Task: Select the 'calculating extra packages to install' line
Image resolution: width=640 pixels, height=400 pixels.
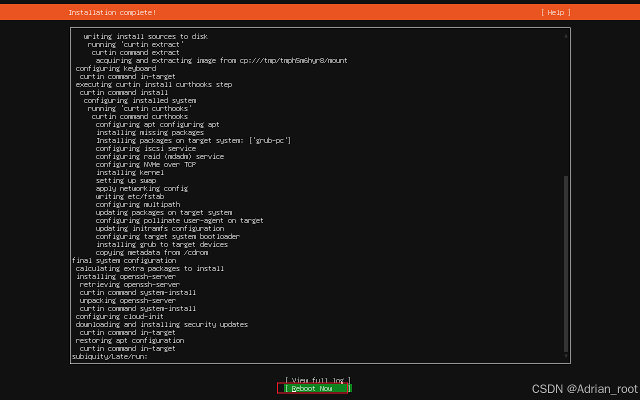Action: pyautogui.click(x=150, y=268)
